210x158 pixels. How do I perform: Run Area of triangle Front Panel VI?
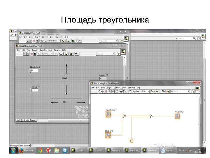pyautogui.click(x=25, y=54)
